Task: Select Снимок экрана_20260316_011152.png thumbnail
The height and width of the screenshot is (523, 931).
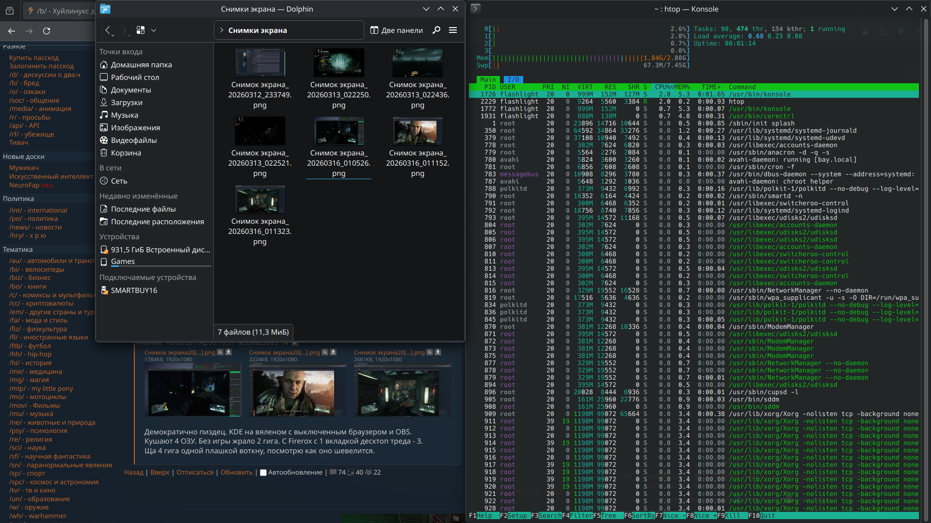Action: pyautogui.click(x=417, y=131)
